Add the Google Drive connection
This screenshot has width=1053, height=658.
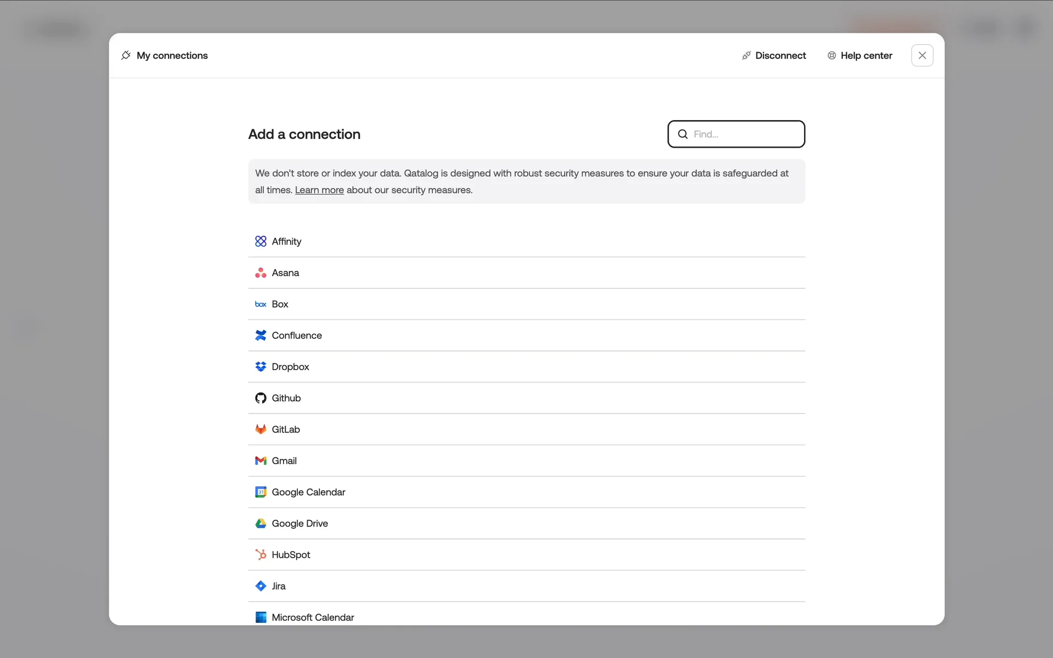[299, 523]
